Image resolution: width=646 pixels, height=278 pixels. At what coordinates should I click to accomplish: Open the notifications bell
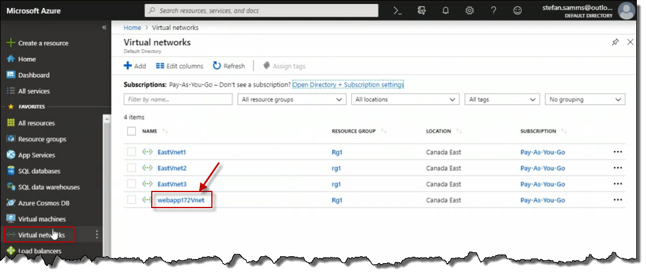click(446, 11)
